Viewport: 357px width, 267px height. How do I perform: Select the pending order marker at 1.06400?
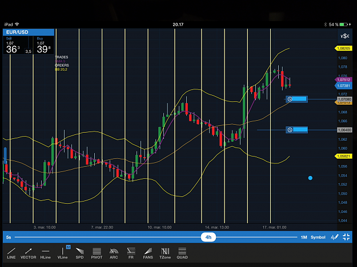tap(296, 130)
